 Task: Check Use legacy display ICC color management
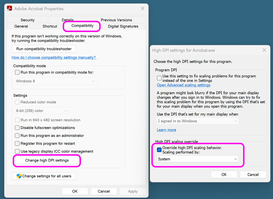(17, 151)
